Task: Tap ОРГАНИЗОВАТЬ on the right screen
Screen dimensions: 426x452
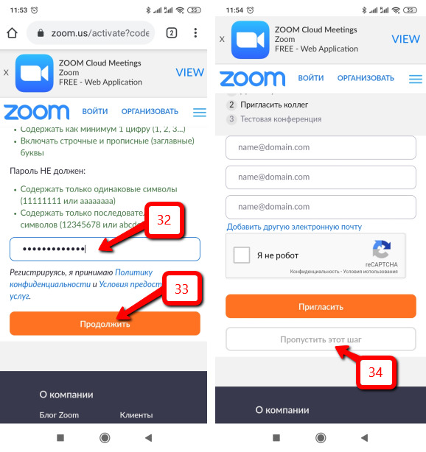Action: pos(366,78)
